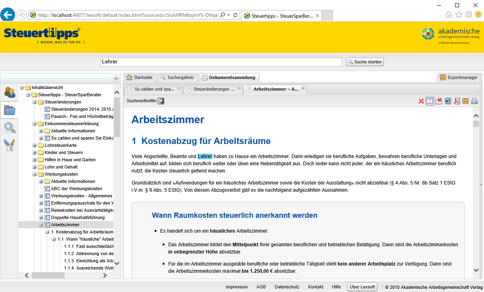Collapse the left navigation panel
This screenshot has height=292, width=484.
[116, 79]
